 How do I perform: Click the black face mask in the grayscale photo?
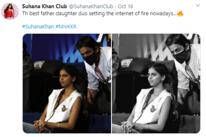click(x=182, y=57)
